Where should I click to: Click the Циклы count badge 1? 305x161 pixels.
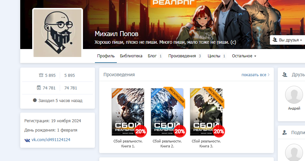pyautogui.click(x=224, y=56)
